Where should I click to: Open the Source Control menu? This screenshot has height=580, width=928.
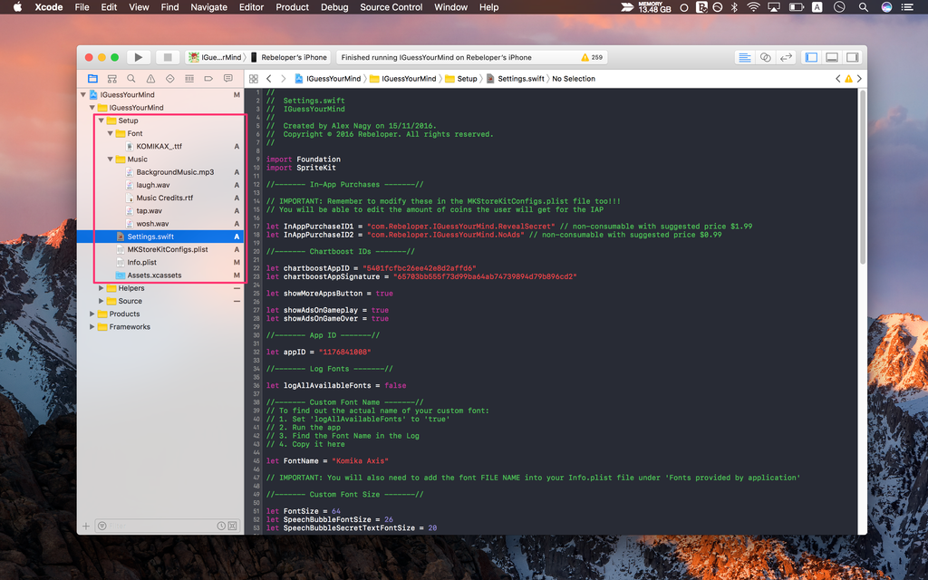391,7
